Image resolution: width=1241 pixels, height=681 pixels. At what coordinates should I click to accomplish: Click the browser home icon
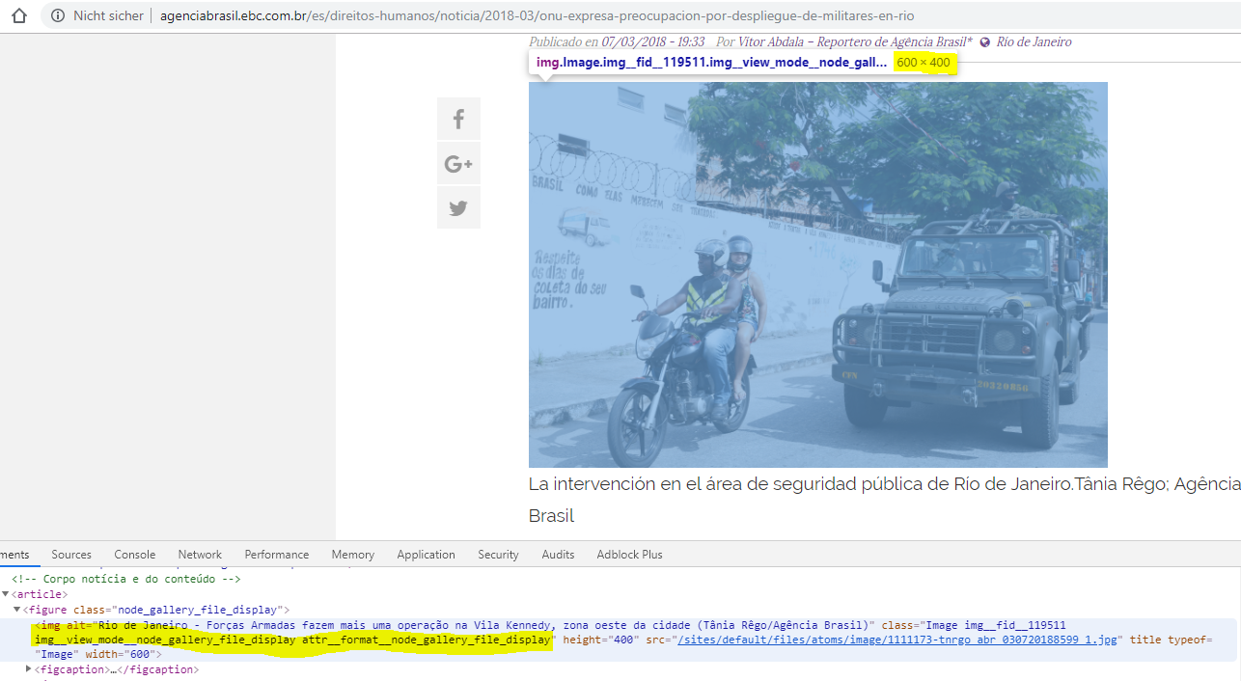point(18,15)
